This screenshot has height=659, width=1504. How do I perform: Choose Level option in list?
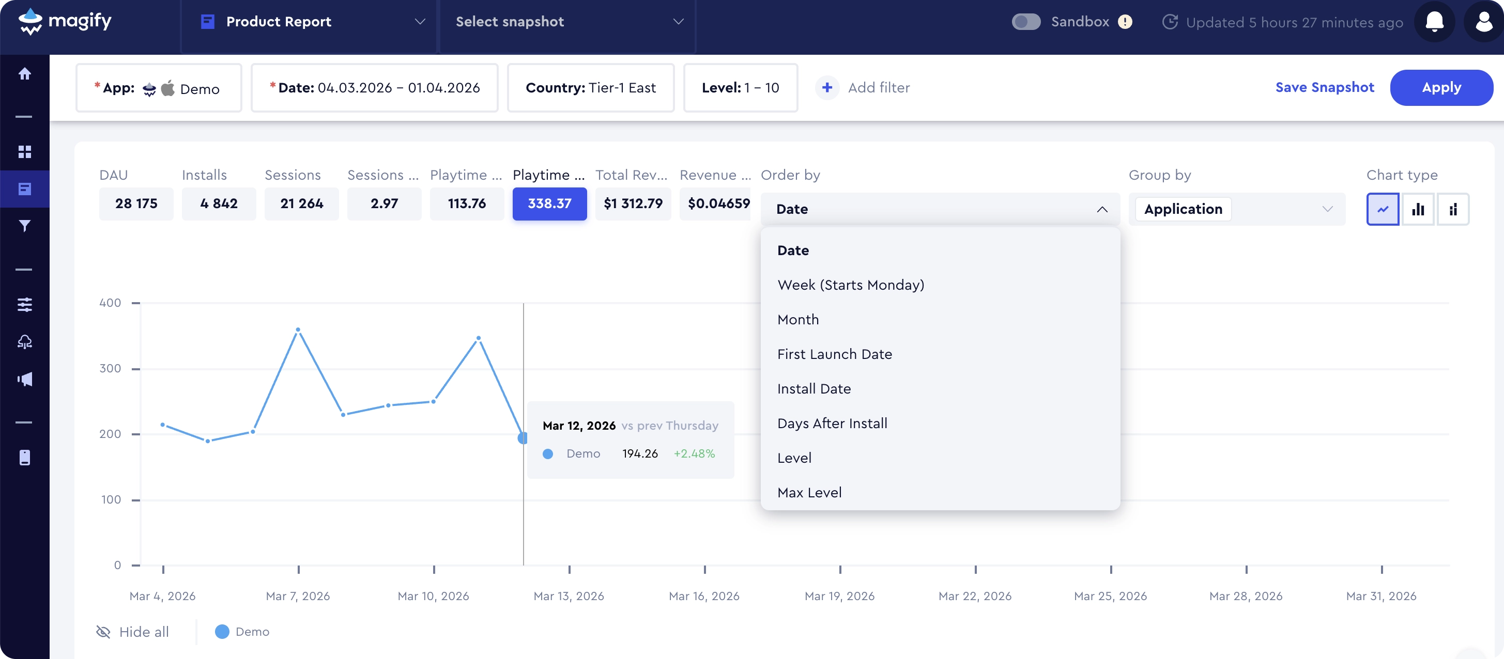(x=940, y=458)
